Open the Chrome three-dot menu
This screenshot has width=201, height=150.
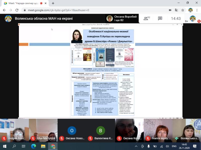point(197,10)
